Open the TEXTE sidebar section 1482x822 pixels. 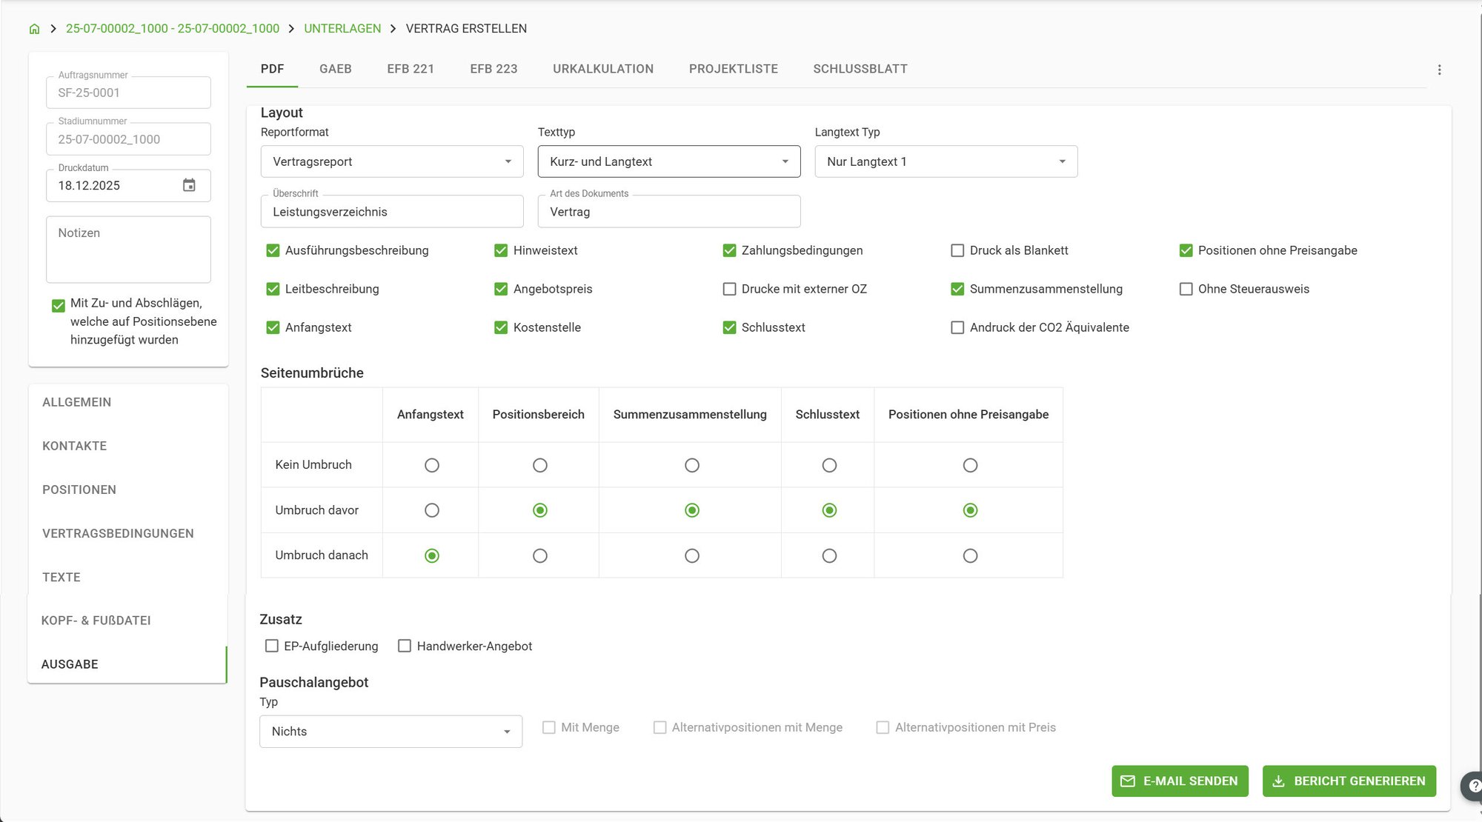(127, 577)
